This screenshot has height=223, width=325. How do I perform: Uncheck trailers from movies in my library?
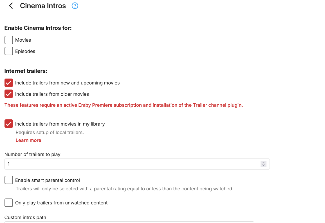click(9, 124)
